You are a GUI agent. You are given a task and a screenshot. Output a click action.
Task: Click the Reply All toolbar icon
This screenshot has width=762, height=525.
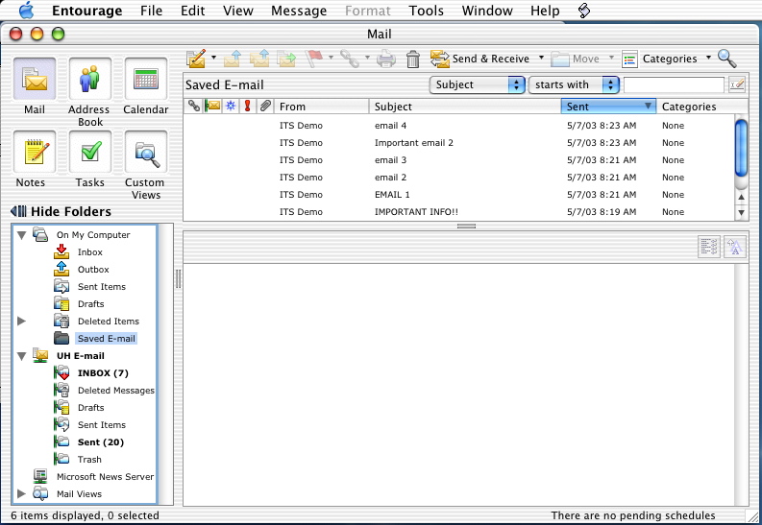[x=259, y=59]
